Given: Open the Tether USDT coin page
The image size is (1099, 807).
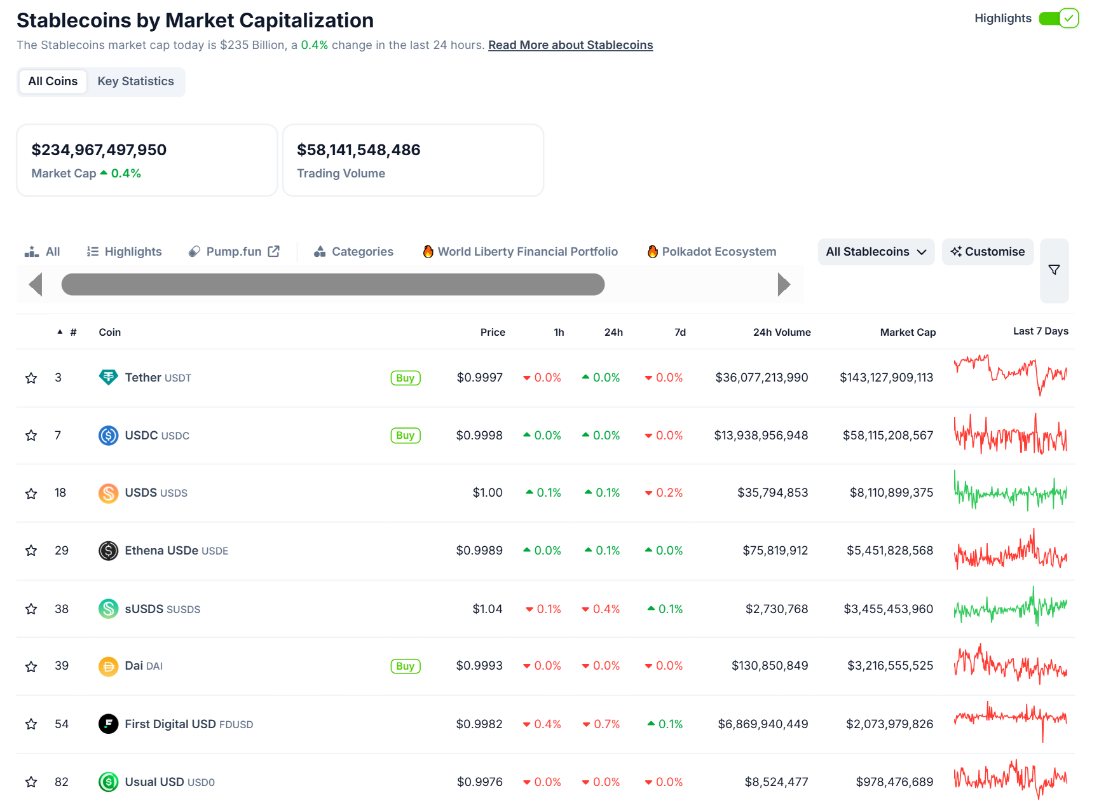Looking at the screenshot, I should tap(158, 378).
